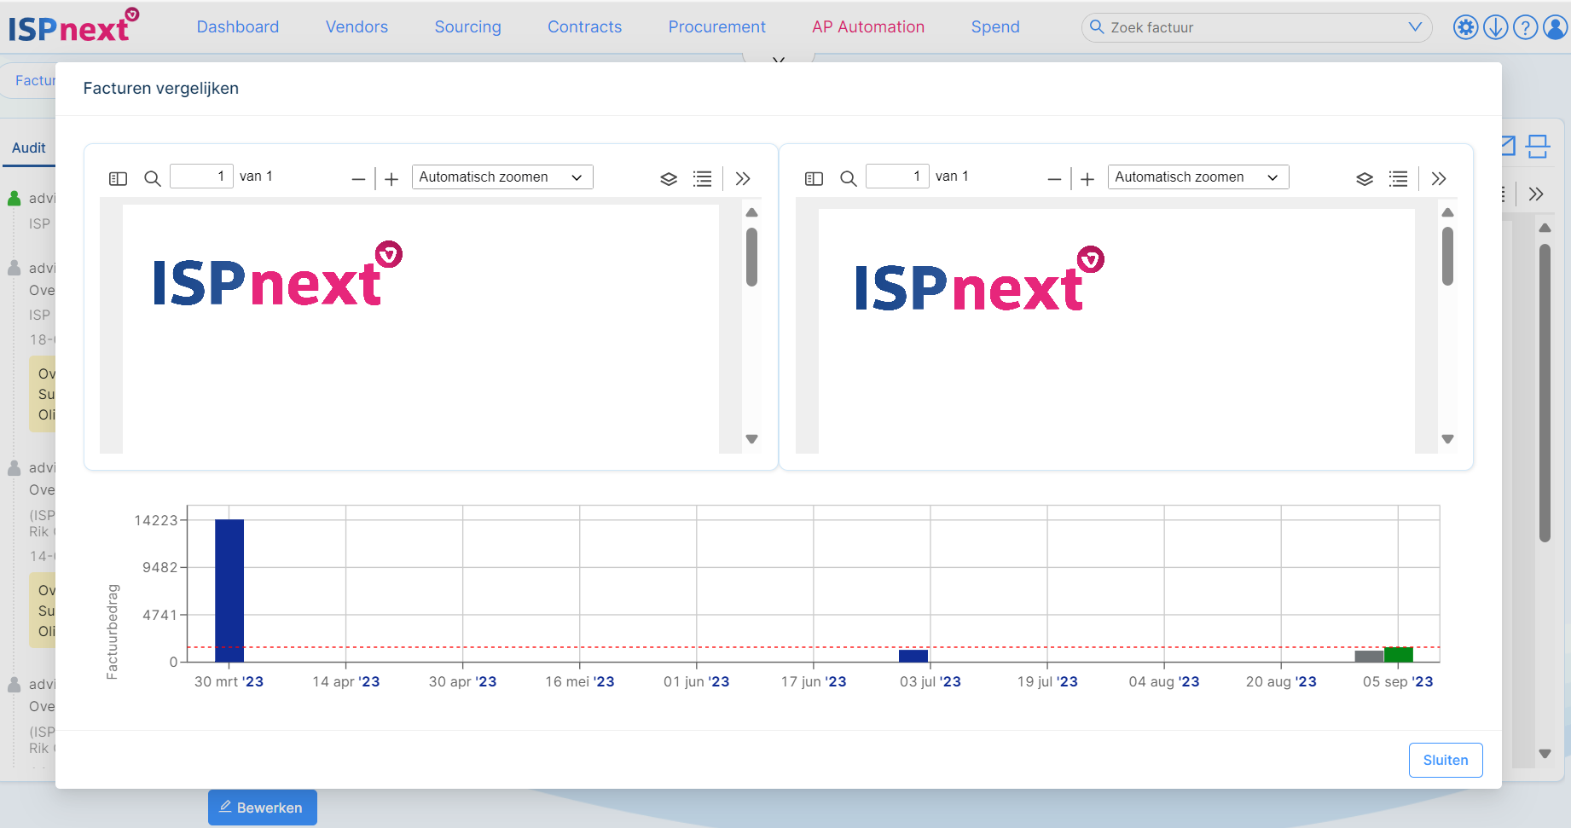Open the Contracts menu
The image size is (1571, 828).
pos(585,27)
